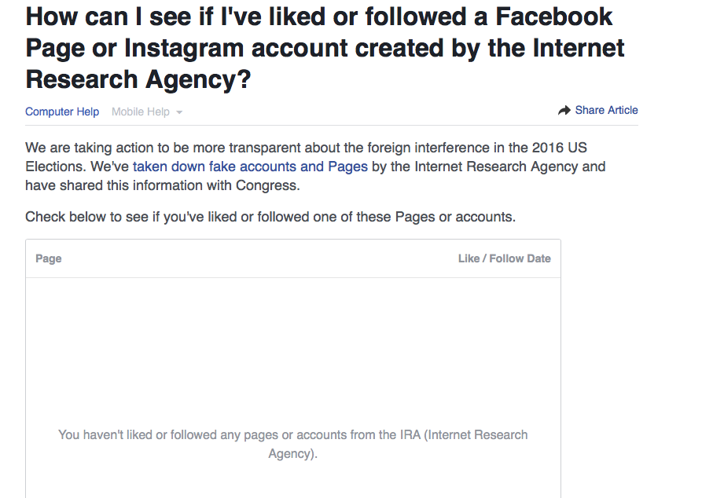
Task: Click the word 'Facebook' in the heading
Action: point(538,16)
